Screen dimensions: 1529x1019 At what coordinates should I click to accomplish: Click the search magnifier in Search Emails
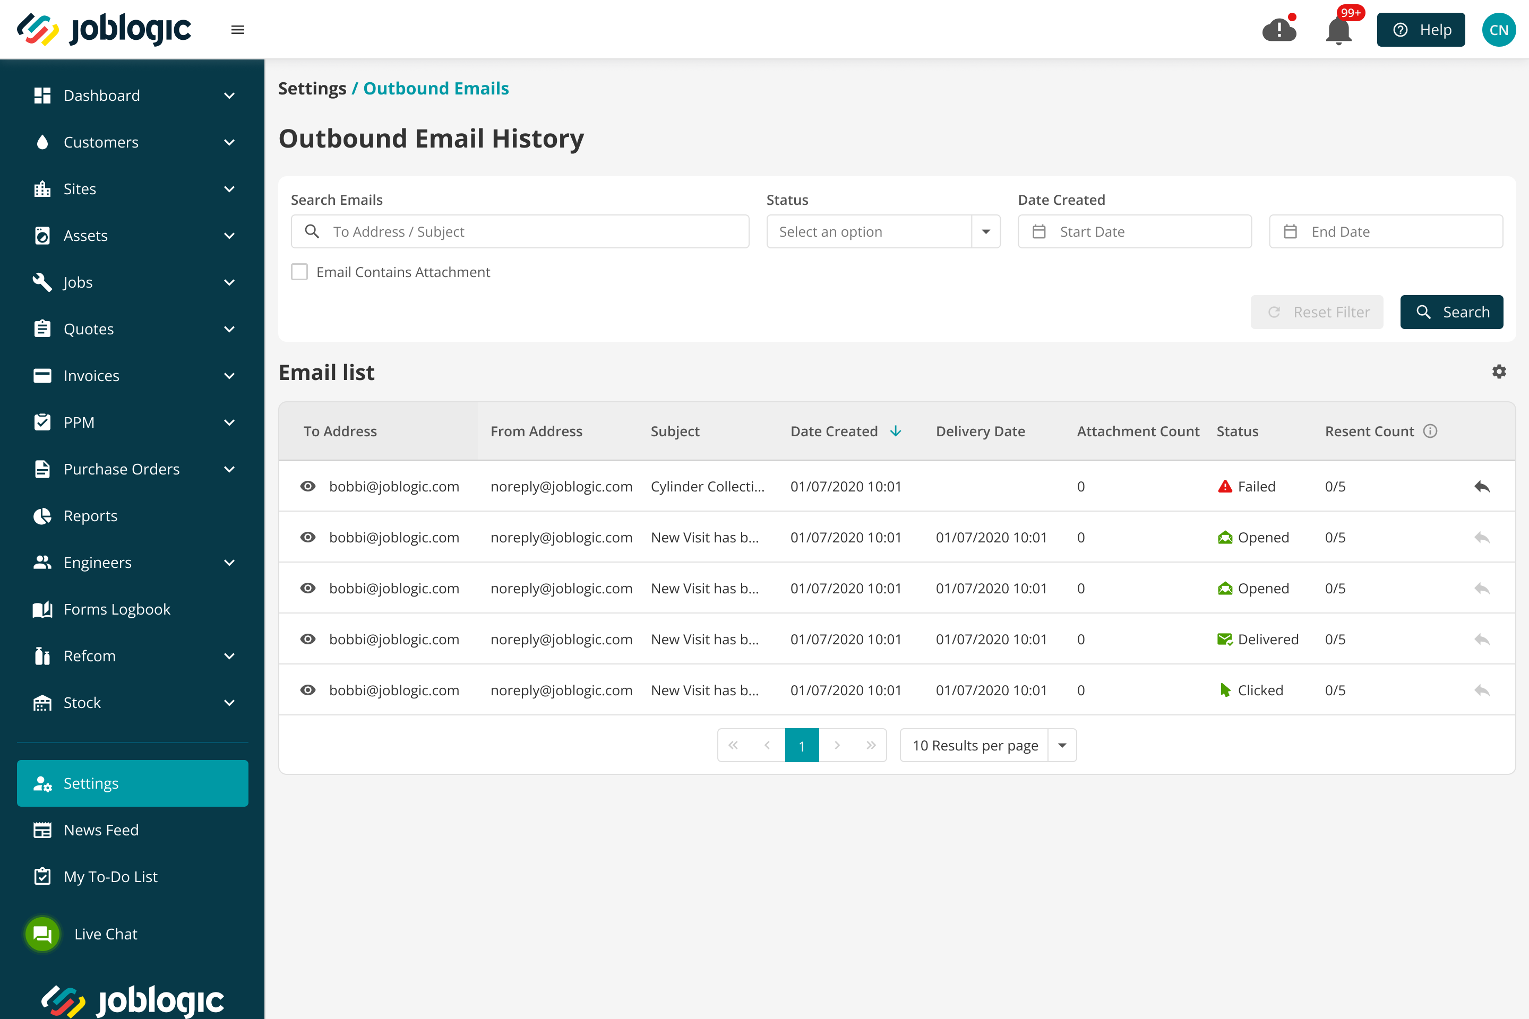point(312,231)
